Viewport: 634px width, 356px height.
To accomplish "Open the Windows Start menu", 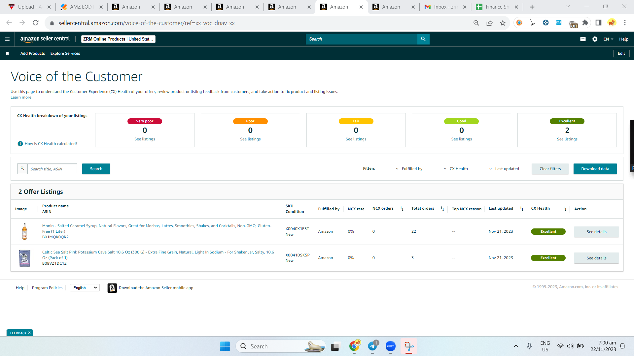I will point(225,346).
